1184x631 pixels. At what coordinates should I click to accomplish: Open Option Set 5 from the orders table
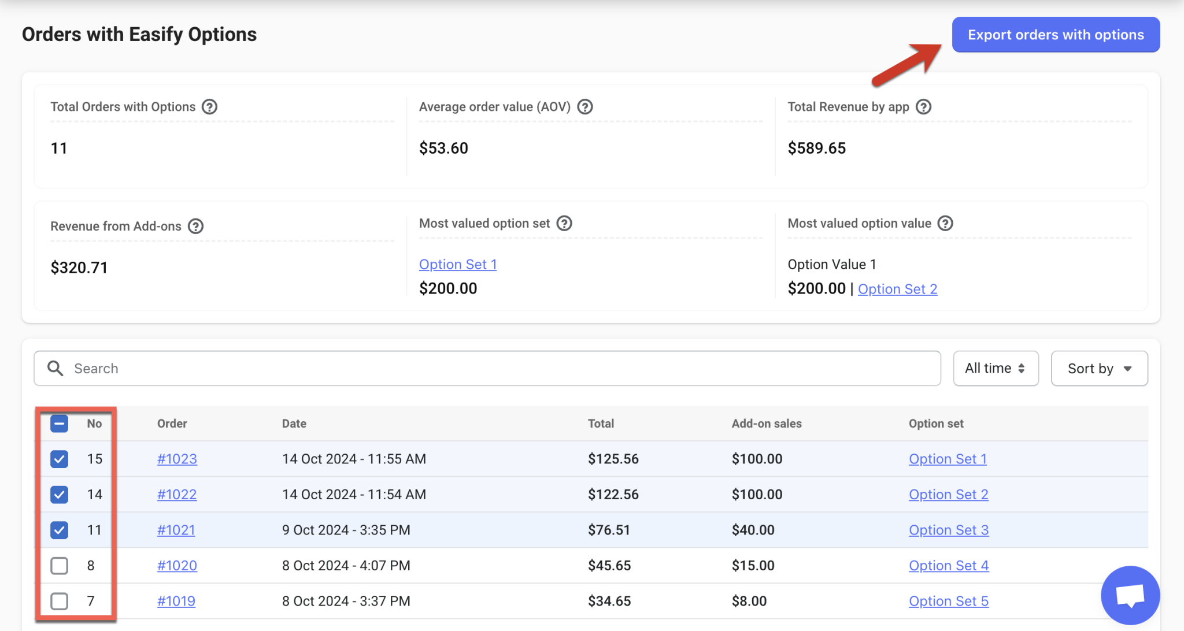pyautogui.click(x=948, y=601)
